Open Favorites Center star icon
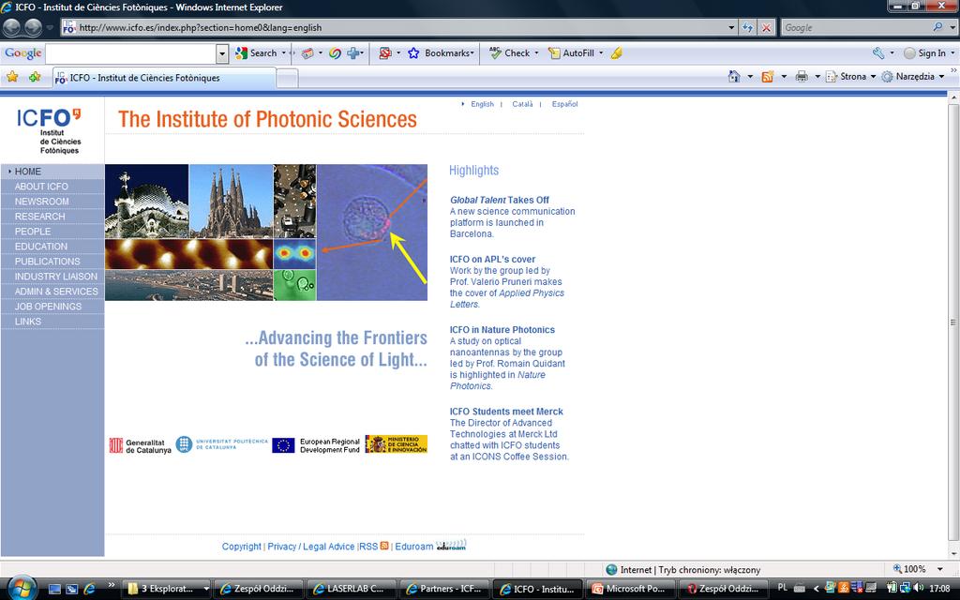960x600 pixels. click(x=12, y=77)
